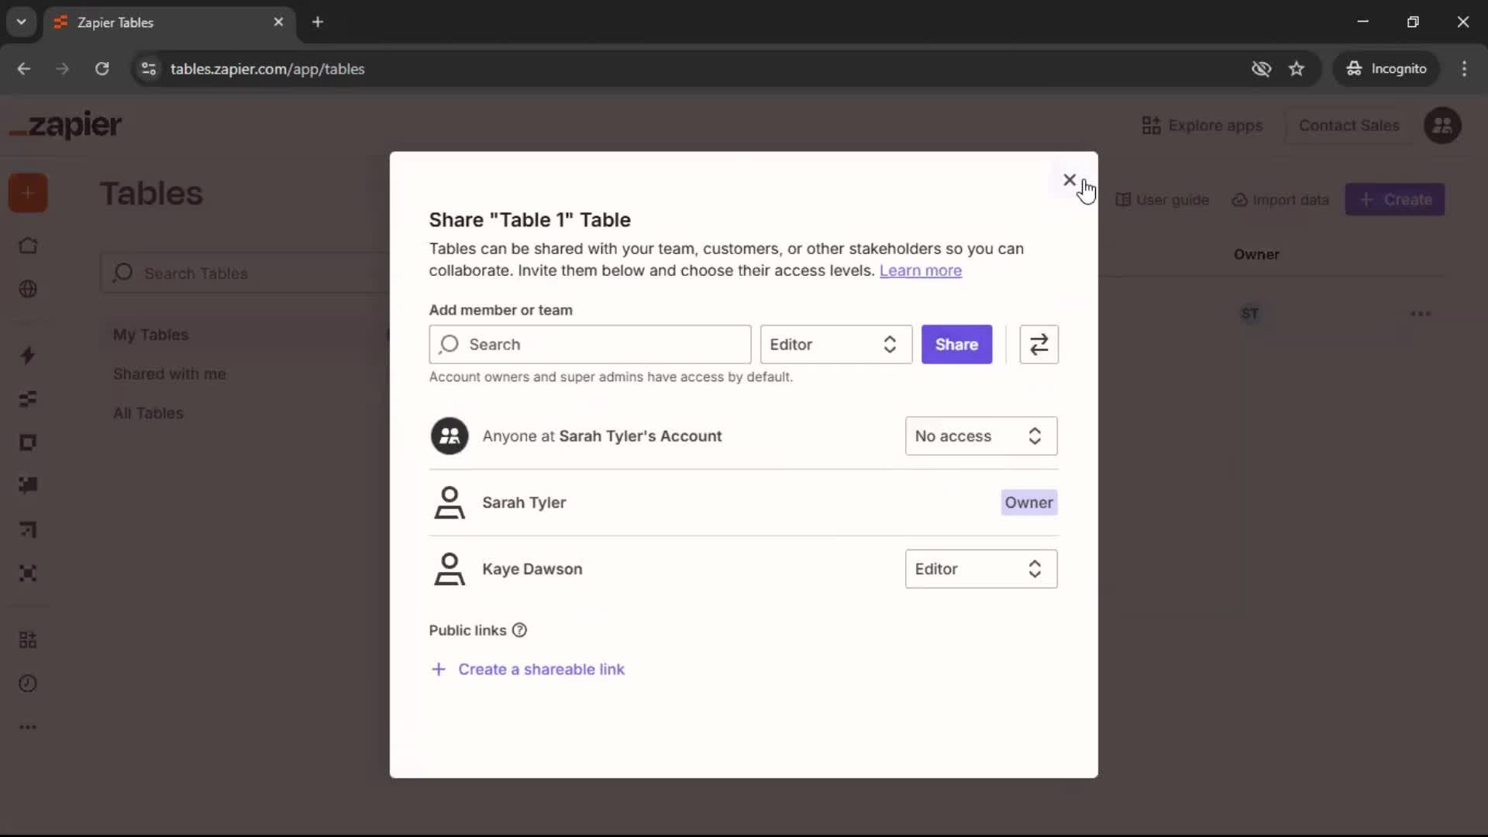1488x837 pixels.
Task: Open Chrome's three-dot menu
Action: 1464,69
